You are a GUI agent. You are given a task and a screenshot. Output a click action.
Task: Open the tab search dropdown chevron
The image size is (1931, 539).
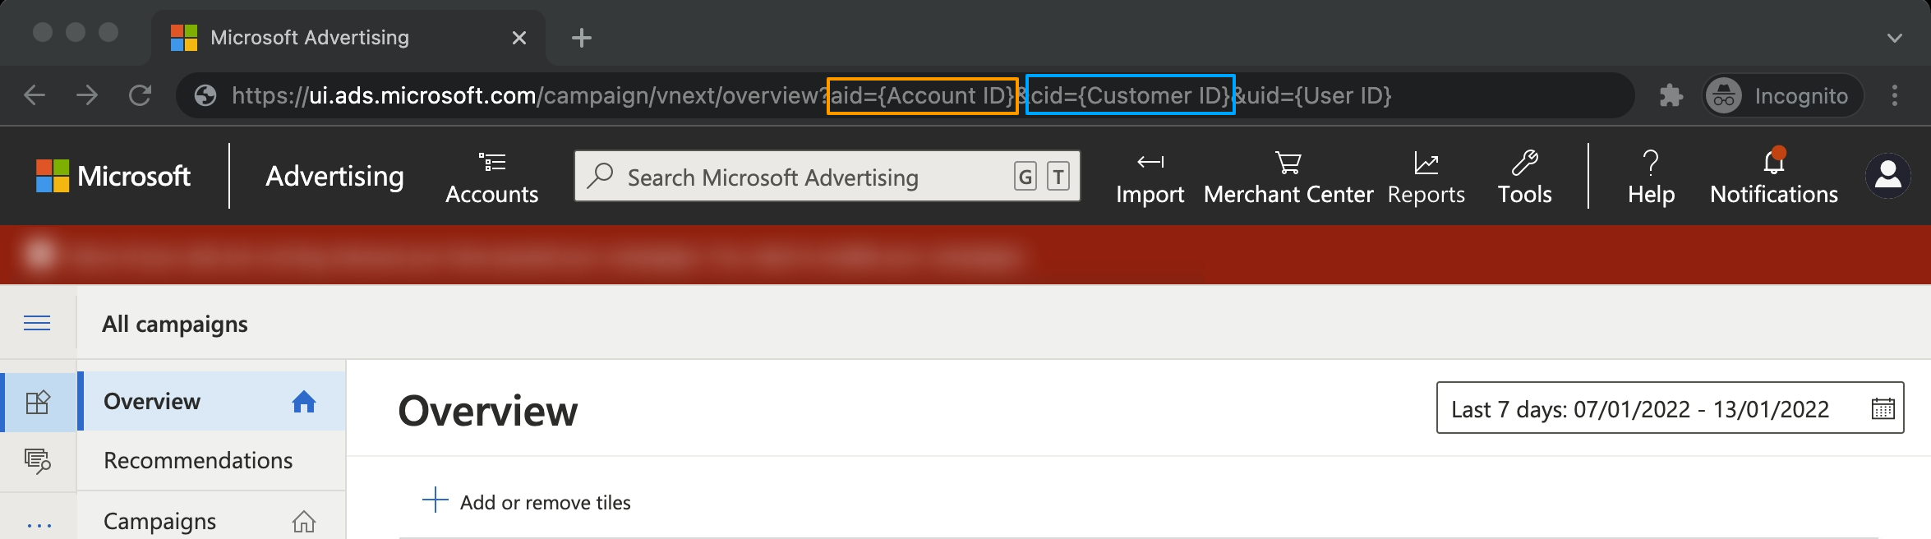tap(1895, 38)
